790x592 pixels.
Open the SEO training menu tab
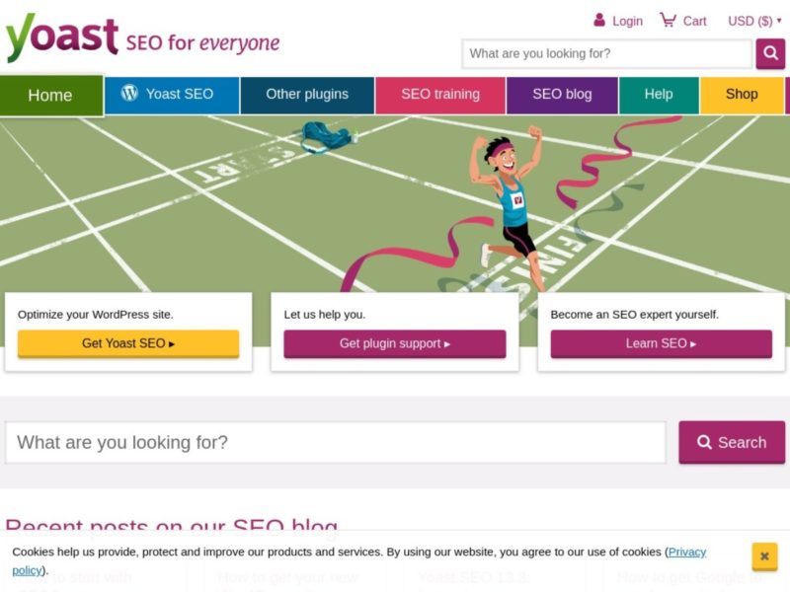click(x=440, y=94)
